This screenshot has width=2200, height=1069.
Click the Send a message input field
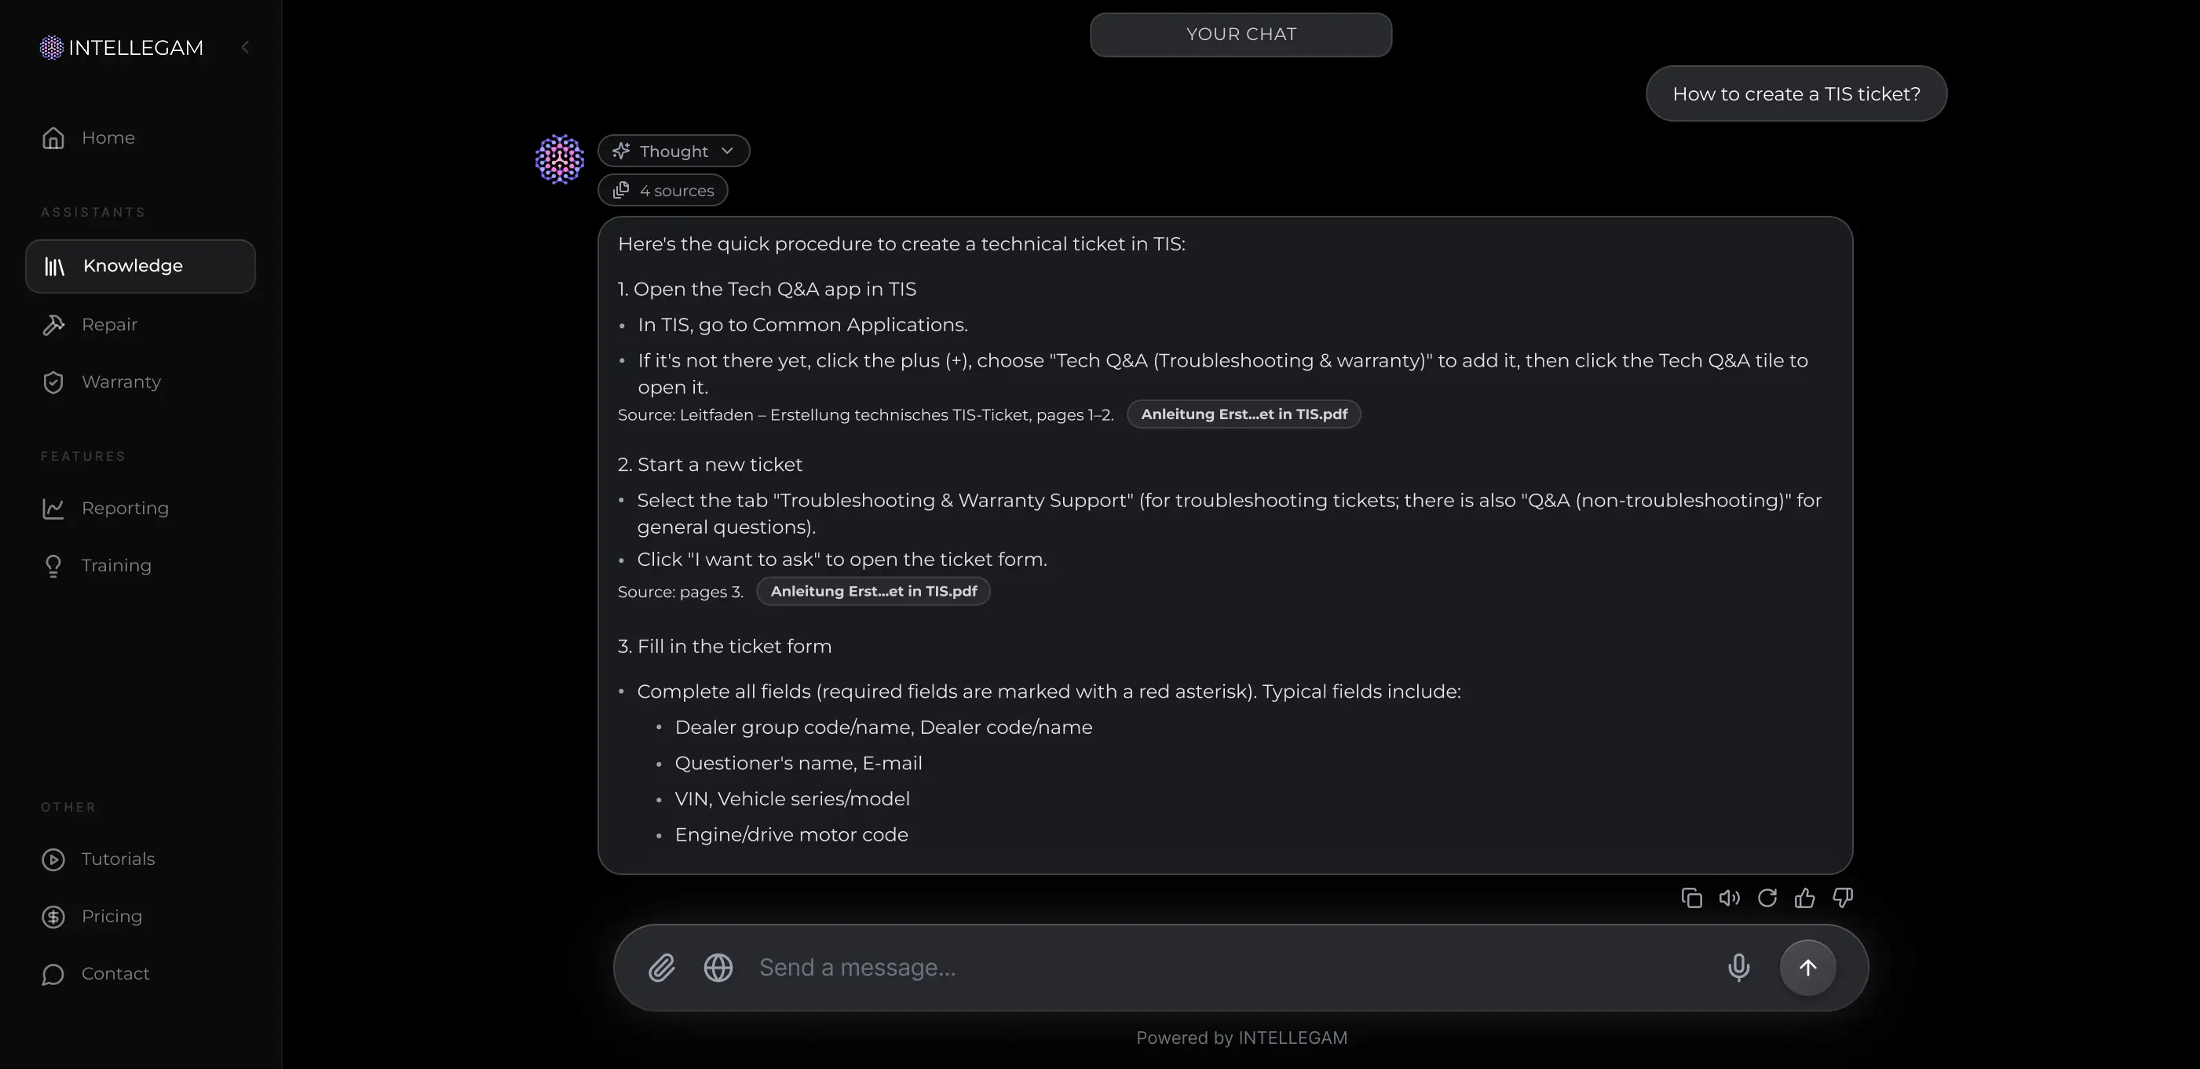click(1230, 968)
